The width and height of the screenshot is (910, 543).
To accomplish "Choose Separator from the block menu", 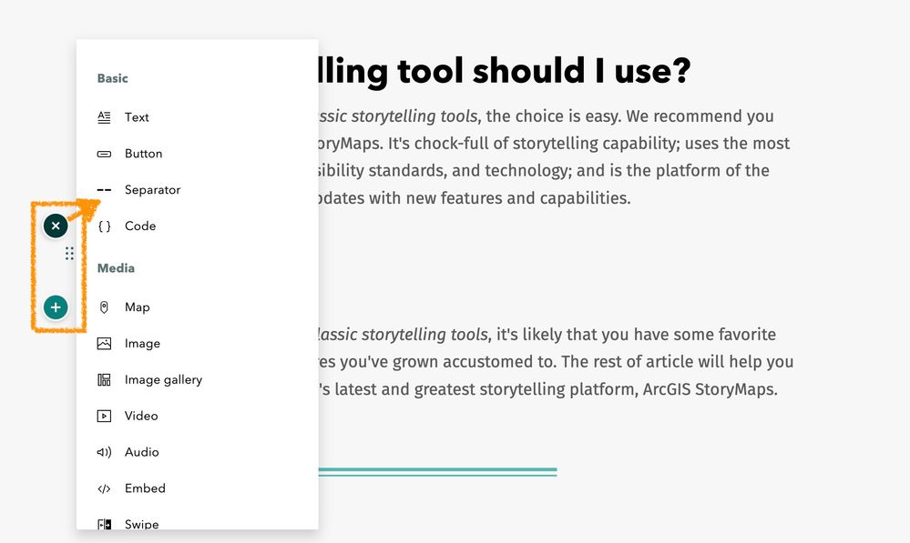I will point(152,190).
